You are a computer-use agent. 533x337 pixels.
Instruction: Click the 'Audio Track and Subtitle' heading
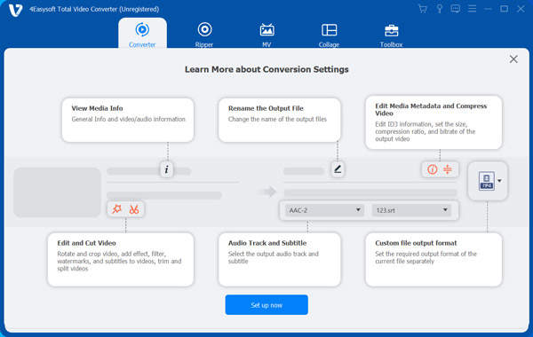click(x=267, y=243)
